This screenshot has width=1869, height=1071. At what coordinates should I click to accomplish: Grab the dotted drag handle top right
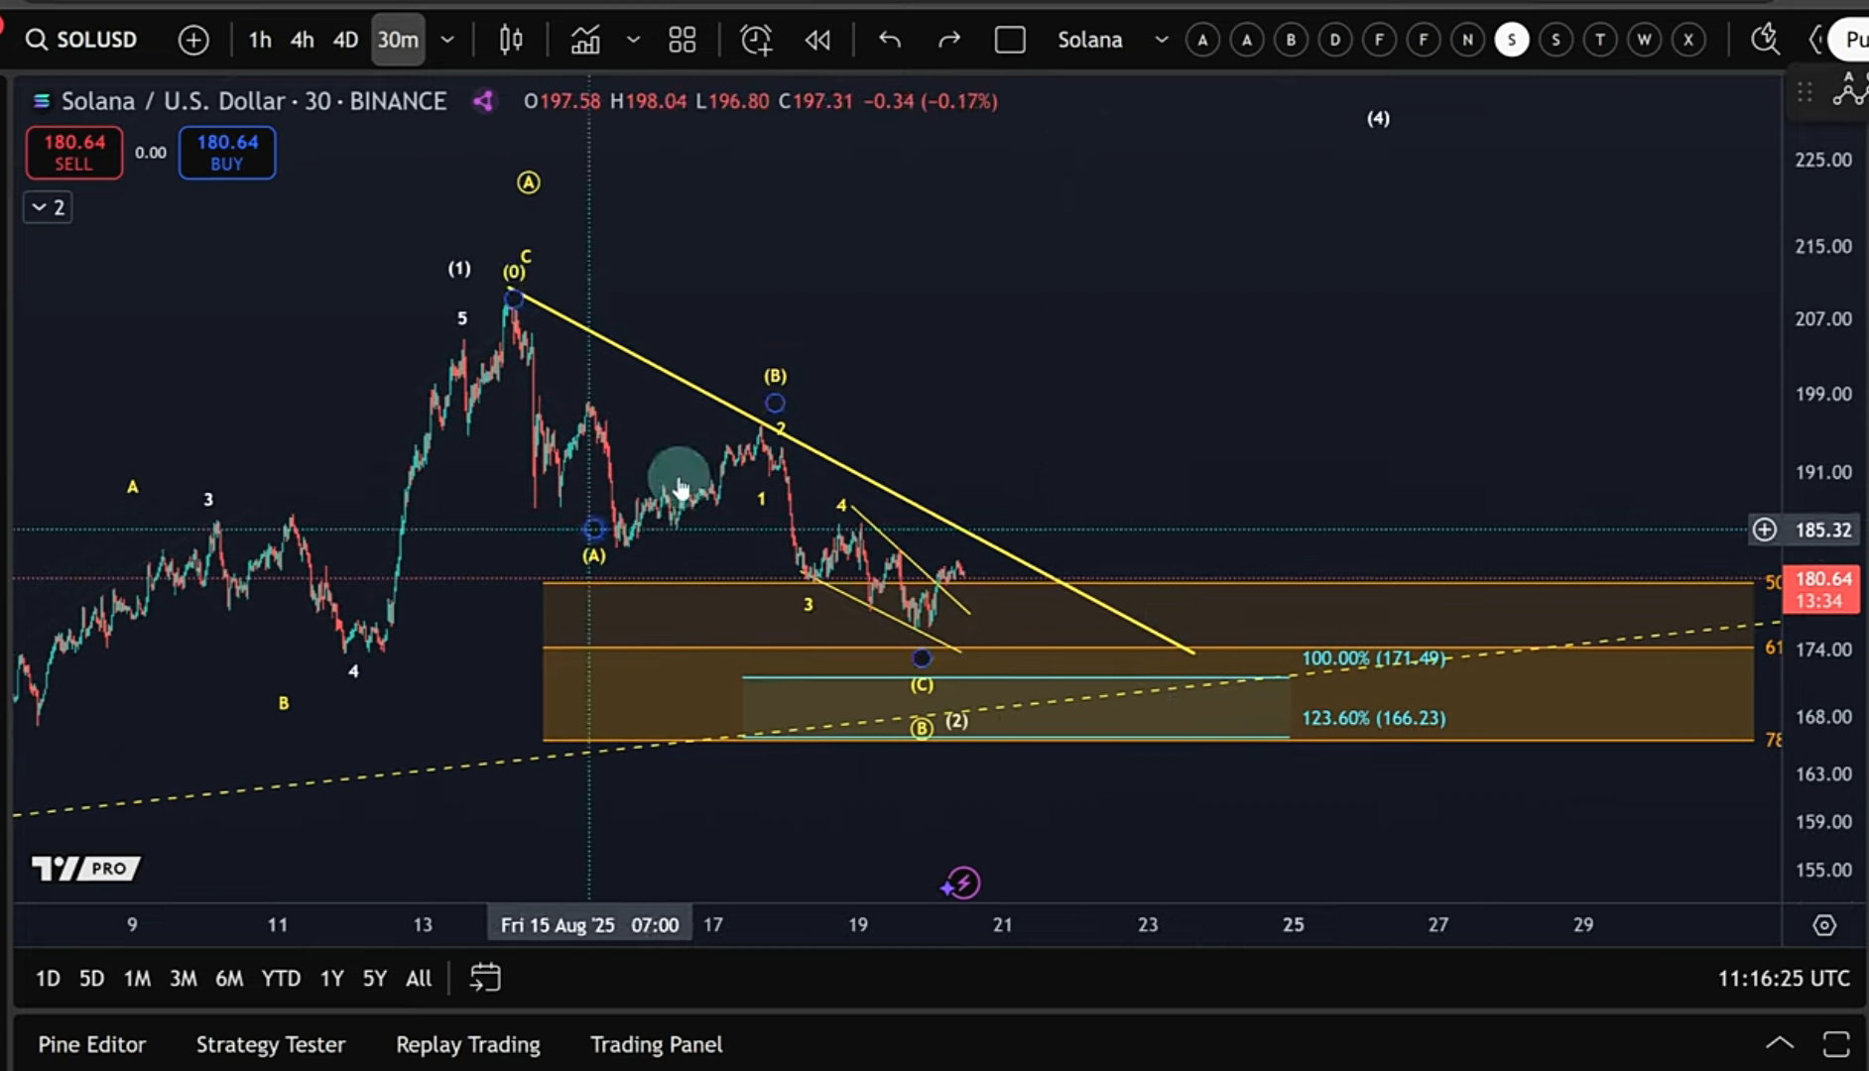click(x=1805, y=92)
